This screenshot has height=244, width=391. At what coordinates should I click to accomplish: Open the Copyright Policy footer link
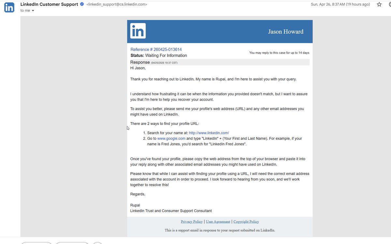[246, 221]
